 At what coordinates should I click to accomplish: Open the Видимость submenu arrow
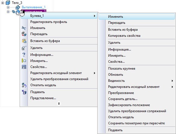coord(172,81)
